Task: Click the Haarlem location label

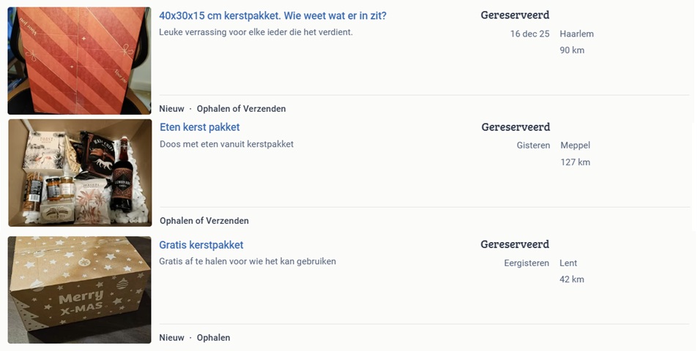Action: (x=576, y=34)
